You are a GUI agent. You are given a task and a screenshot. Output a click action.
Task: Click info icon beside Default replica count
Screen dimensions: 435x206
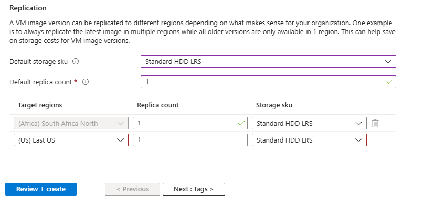click(x=86, y=82)
